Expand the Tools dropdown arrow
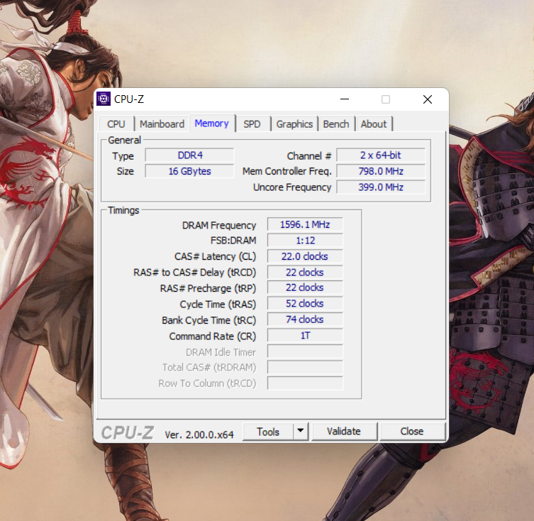The height and width of the screenshot is (521, 534). (301, 432)
